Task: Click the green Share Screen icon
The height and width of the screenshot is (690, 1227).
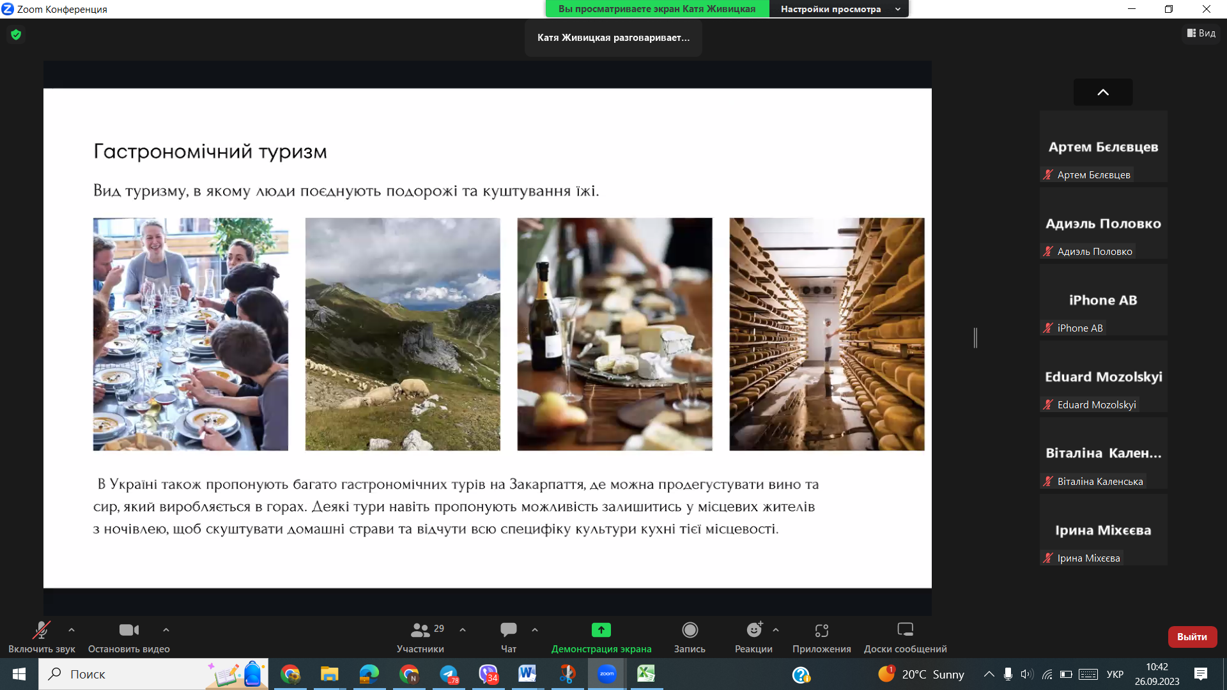Action: (601, 631)
